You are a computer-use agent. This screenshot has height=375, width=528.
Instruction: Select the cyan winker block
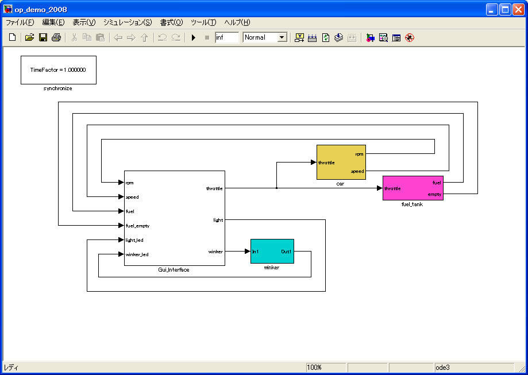click(272, 251)
